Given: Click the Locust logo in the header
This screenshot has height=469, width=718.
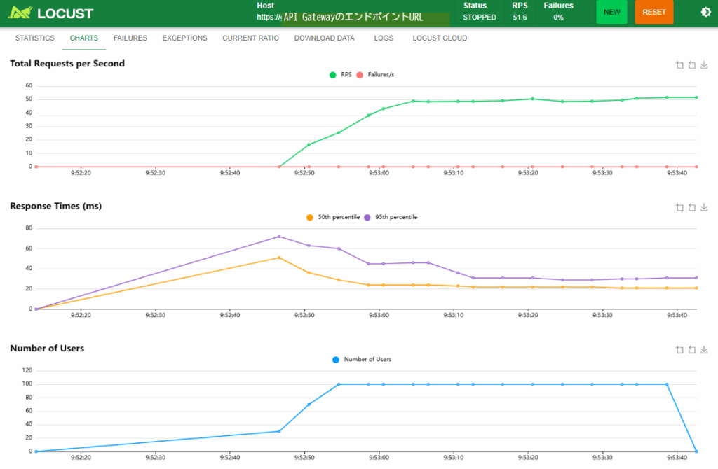Looking at the screenshot, I should click(50, 13).
